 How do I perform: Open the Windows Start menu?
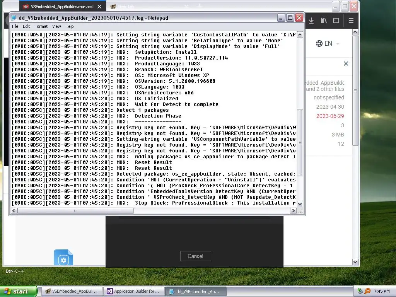[18, 292]
